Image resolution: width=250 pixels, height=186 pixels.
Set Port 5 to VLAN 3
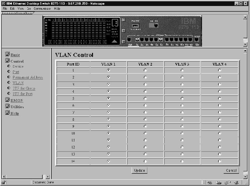pyautogui.click(x=182, y=98)
